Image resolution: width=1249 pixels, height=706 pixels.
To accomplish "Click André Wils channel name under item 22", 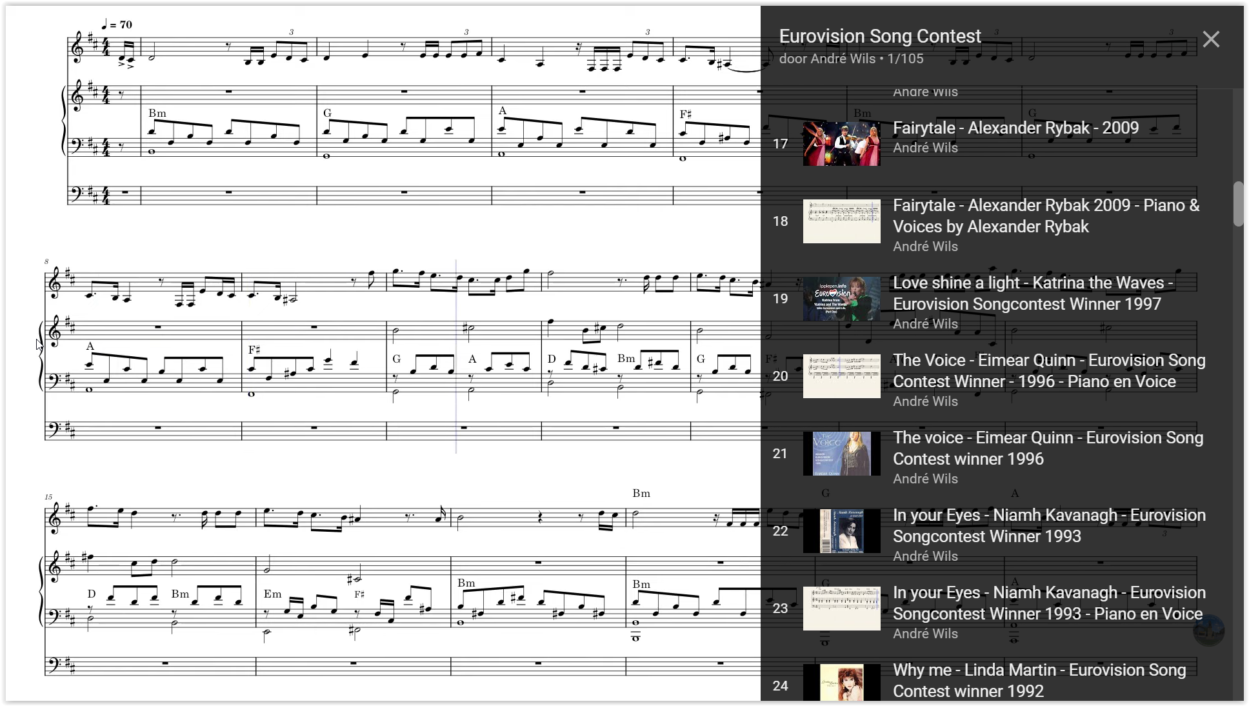I will [x=925, y=556].
